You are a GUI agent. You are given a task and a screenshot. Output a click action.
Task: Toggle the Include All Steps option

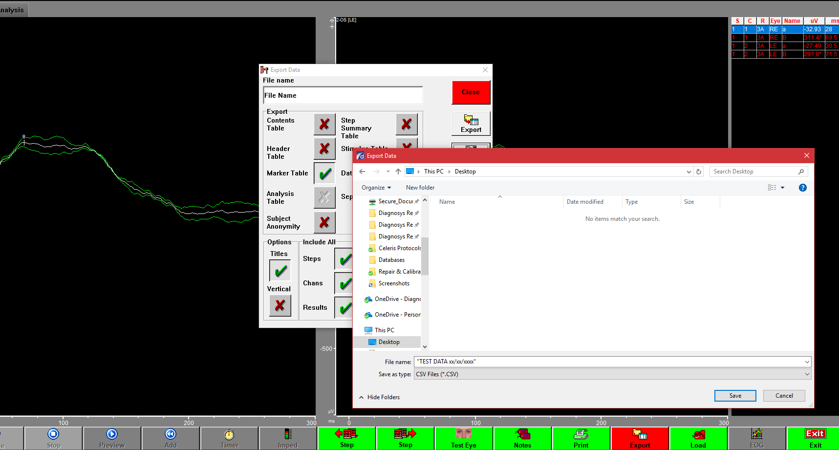[344, 259]
